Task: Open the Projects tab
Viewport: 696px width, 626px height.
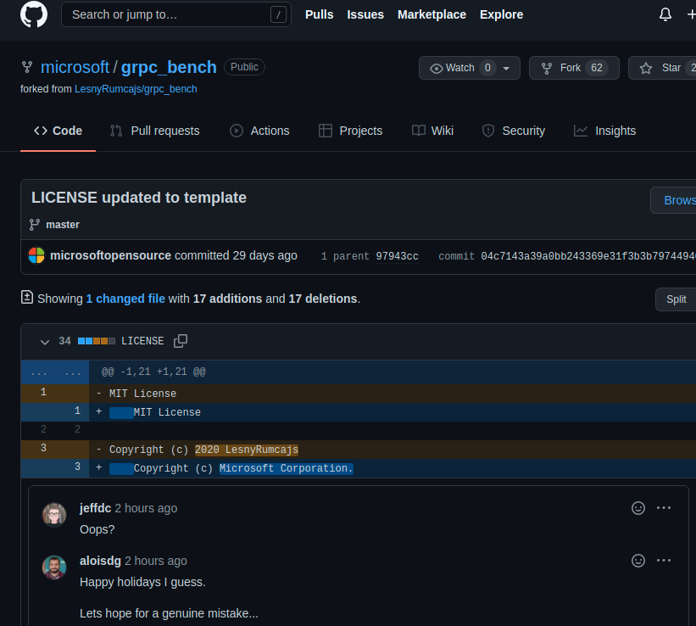Action: 351,131
